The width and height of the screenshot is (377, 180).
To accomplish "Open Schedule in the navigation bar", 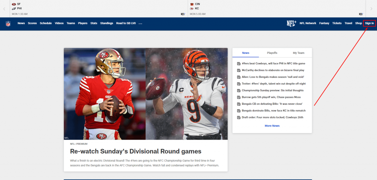I will 46,23.
